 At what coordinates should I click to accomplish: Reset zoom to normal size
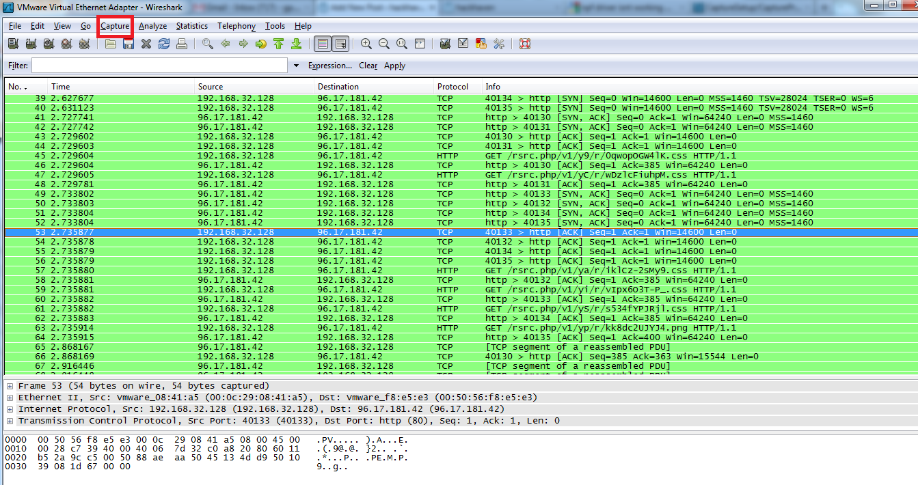click(401, 44)
